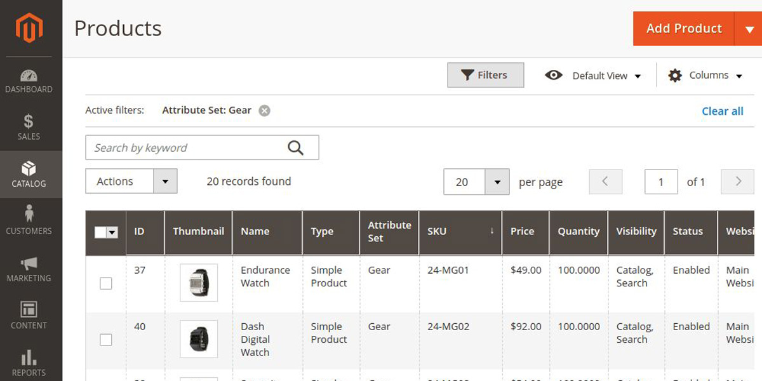The width and height of the screenshot is (762, 381).
Task: Click the Dash Digital Watch thumbnail
Action: [199, 339]
